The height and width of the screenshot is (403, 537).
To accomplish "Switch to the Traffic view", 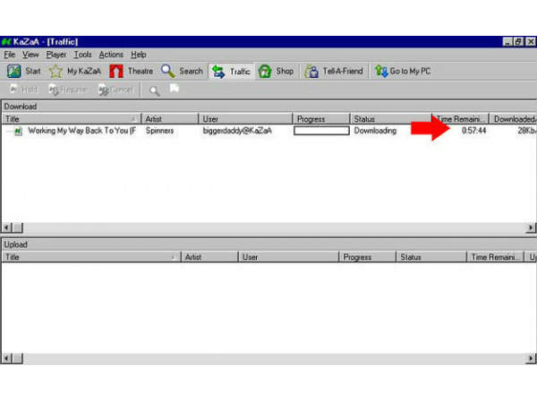I will tap(231, 72).
